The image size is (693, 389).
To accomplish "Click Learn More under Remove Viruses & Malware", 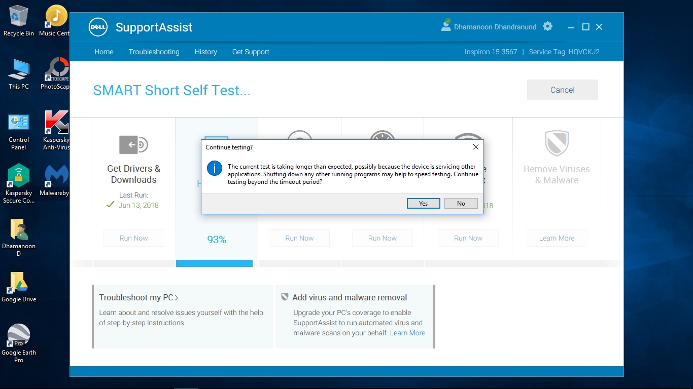I will [x=557, y=238].
